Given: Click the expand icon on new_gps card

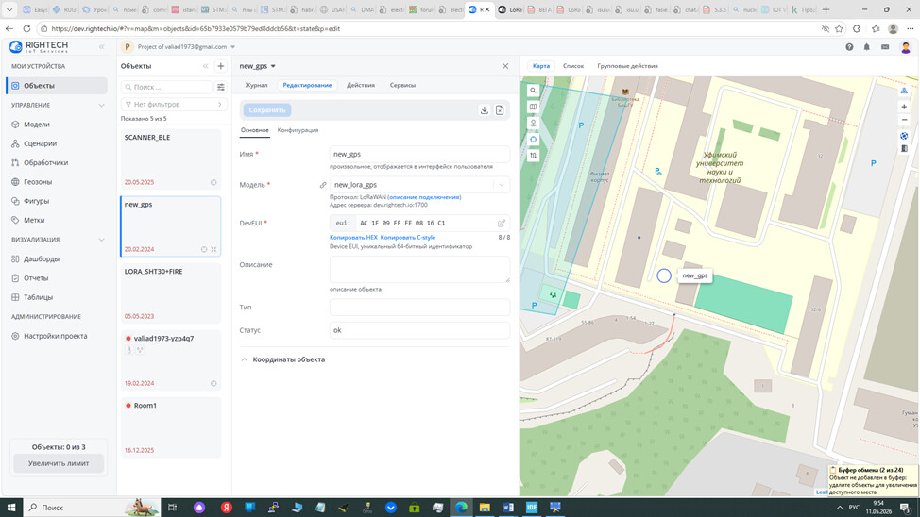Looking at the screenshot, I should coord(213,249).
